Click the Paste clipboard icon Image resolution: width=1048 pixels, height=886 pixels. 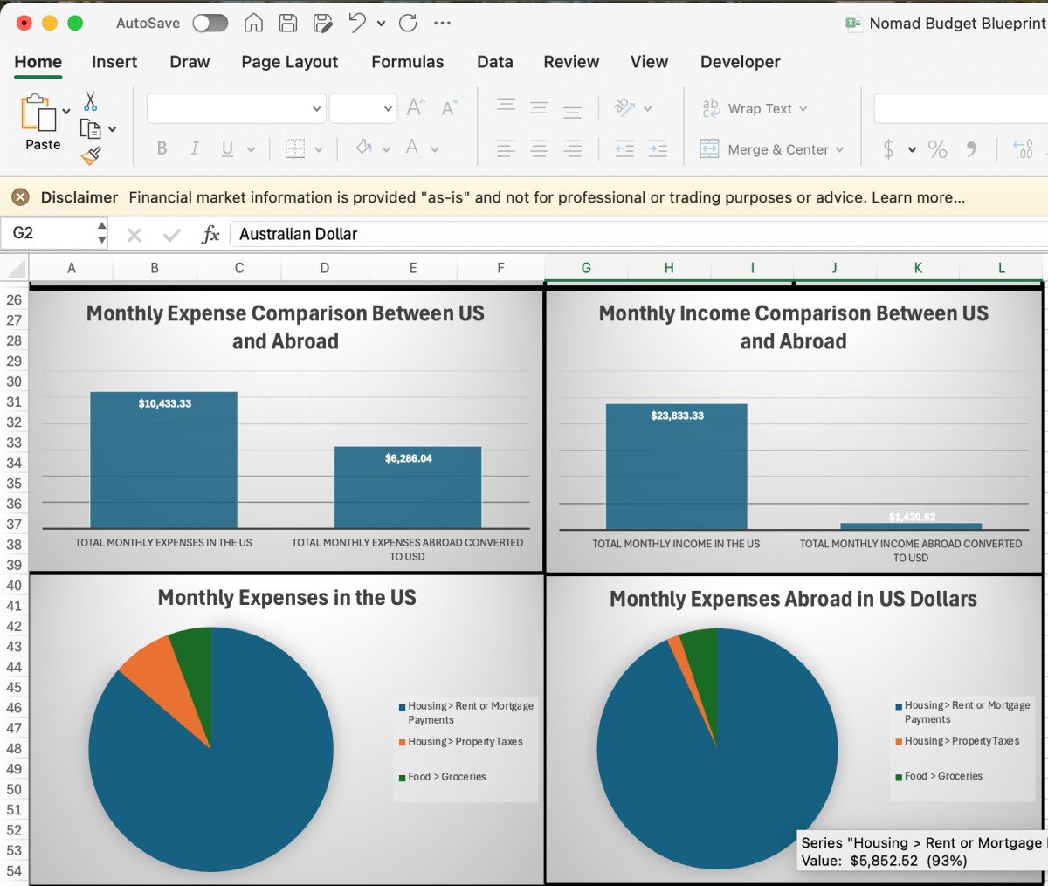pyautogui.click(x=38, y=113)
